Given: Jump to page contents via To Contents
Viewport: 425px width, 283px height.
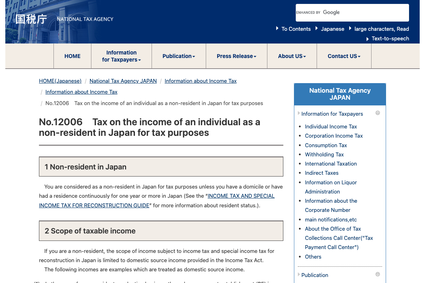Looking at the screenshot, I should tap(296, 29).
